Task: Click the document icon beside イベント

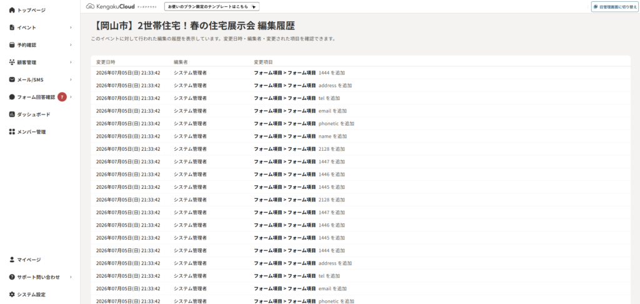Action: pos(12,28)
